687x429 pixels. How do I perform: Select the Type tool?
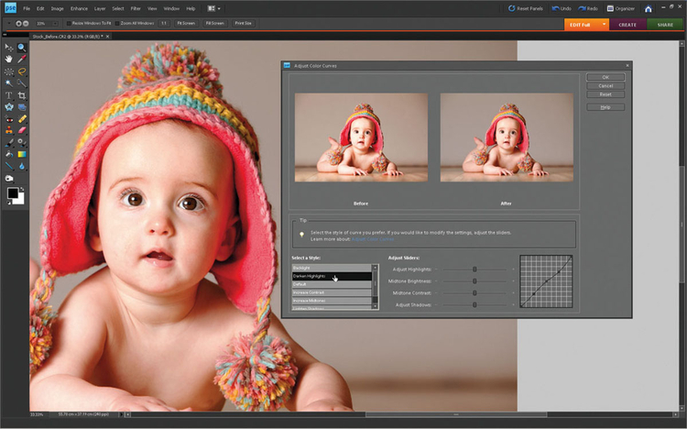(9, 95)
